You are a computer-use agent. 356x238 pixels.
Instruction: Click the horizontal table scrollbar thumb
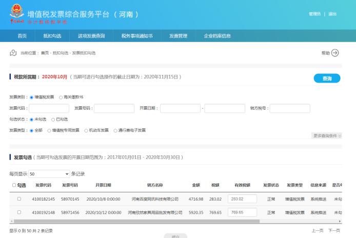136,221
